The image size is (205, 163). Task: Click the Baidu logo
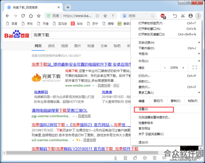pyautogui.click(x=17, y=34)
